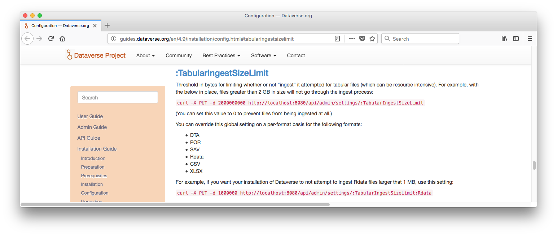Click the sidebar docs Search field
The image size is (557, 236).
(x=118, y=97)
